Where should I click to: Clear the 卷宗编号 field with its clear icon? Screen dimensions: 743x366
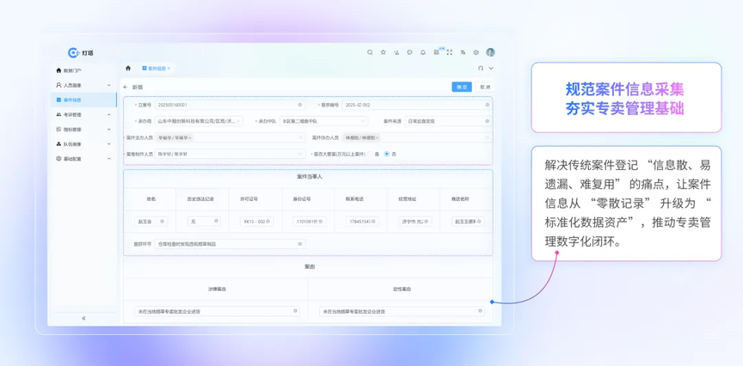tap(487, 105)
